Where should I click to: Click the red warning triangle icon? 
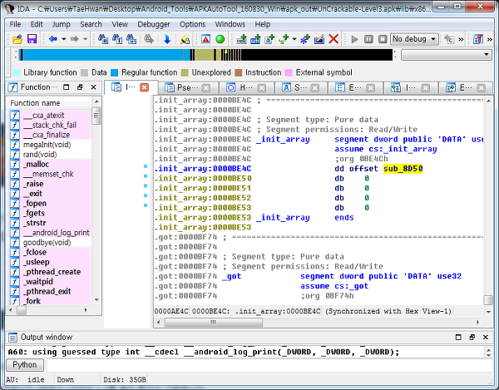click(206, 39)
